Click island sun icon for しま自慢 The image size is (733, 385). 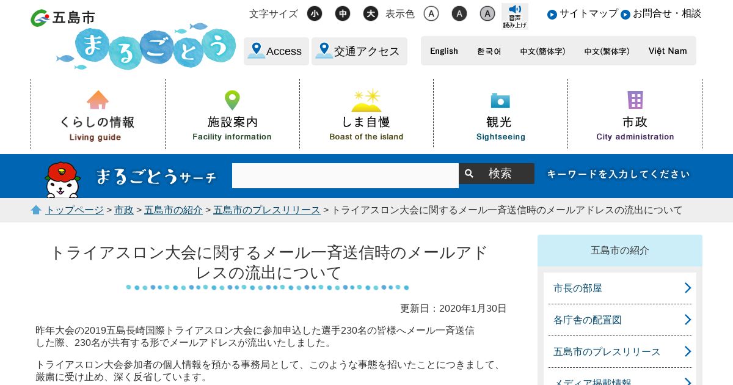[366, 100]
